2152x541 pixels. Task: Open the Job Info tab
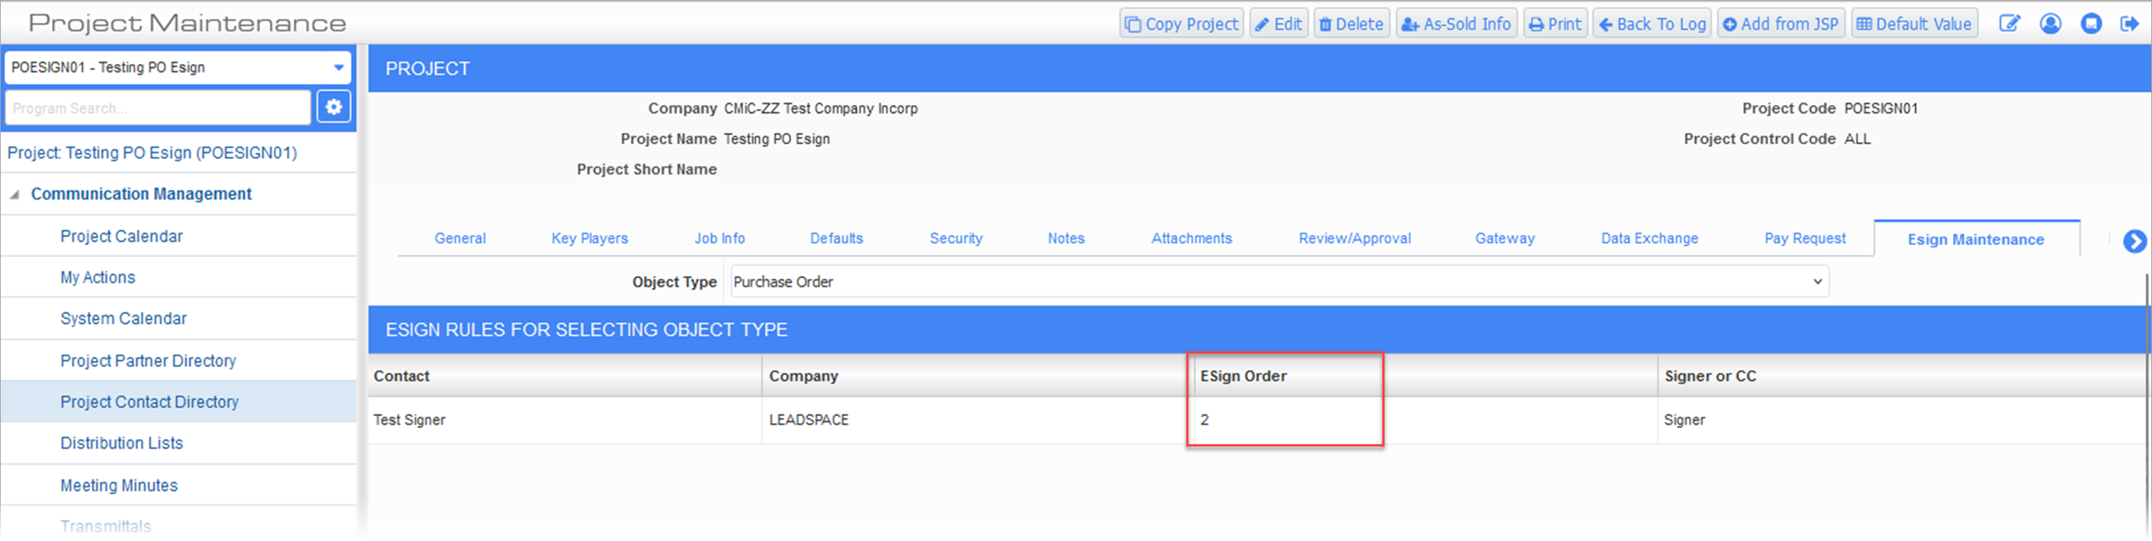(719, 238)
